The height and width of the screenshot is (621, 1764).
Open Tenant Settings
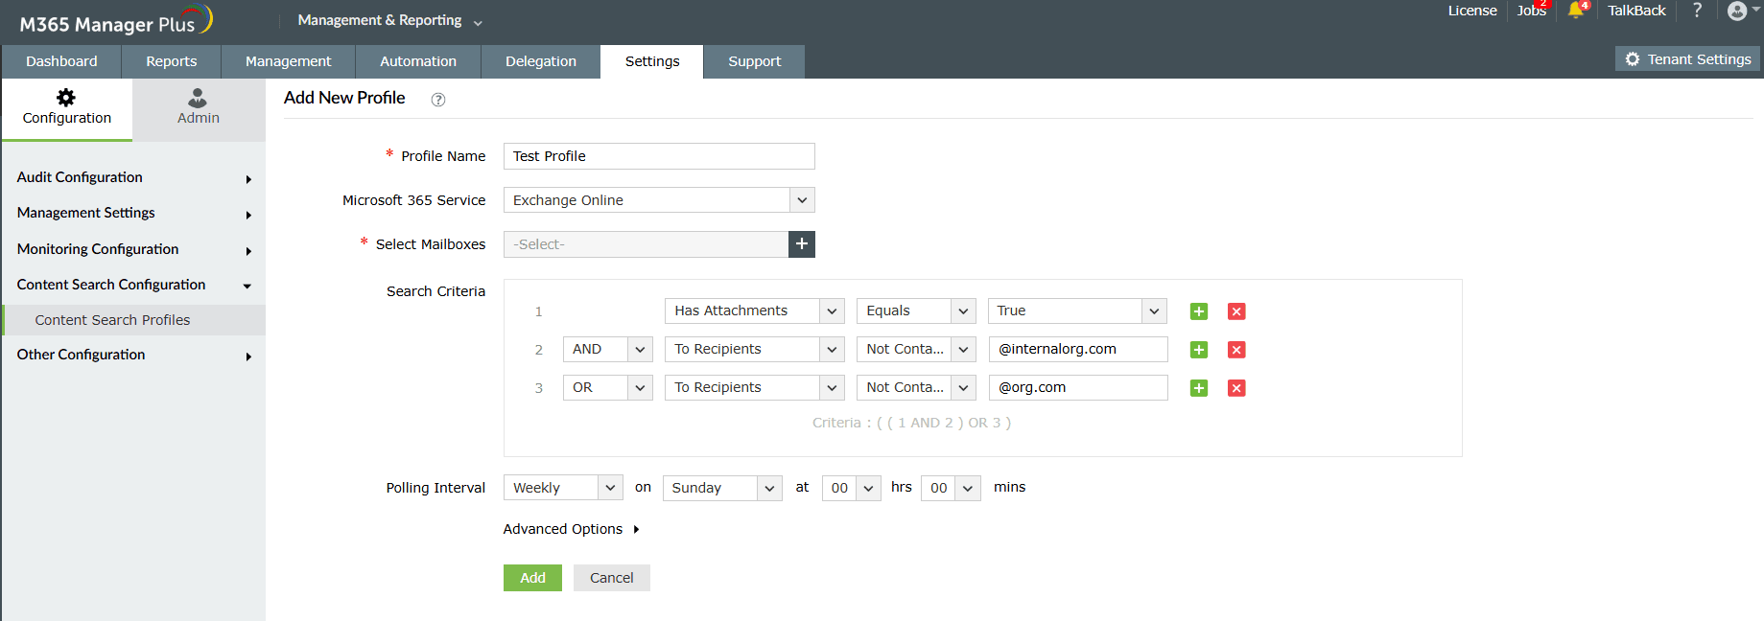tap(1687, 59)
